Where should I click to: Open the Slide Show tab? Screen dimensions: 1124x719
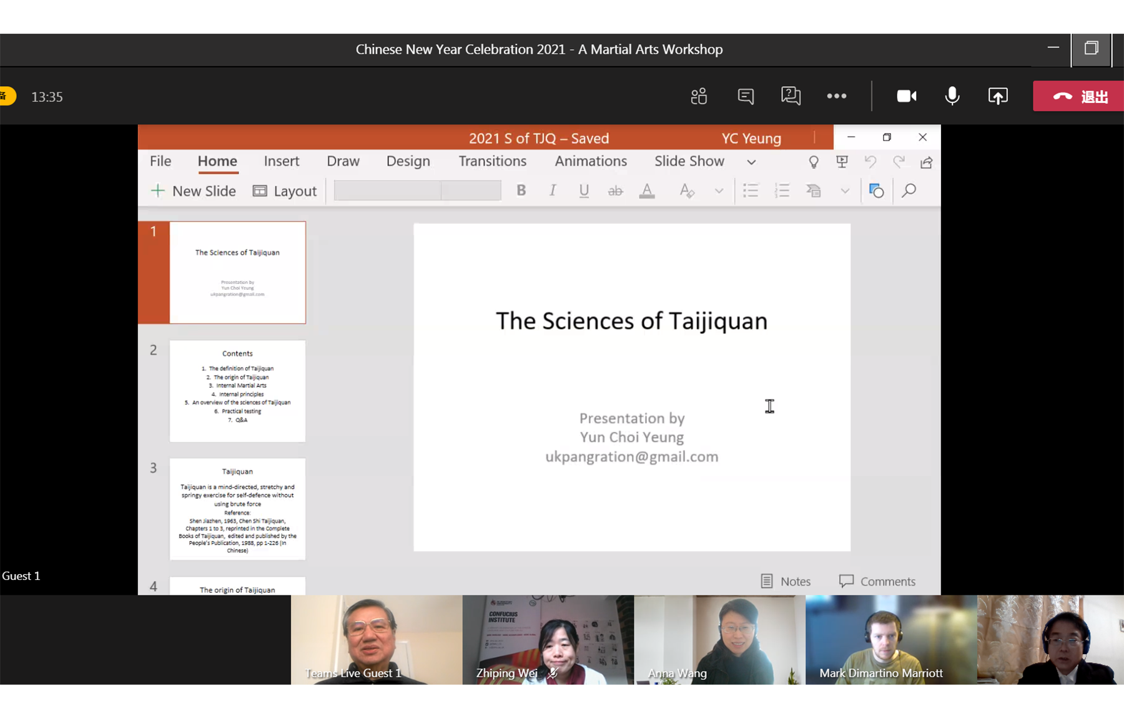pyautogui.click(x=689, y=161)
